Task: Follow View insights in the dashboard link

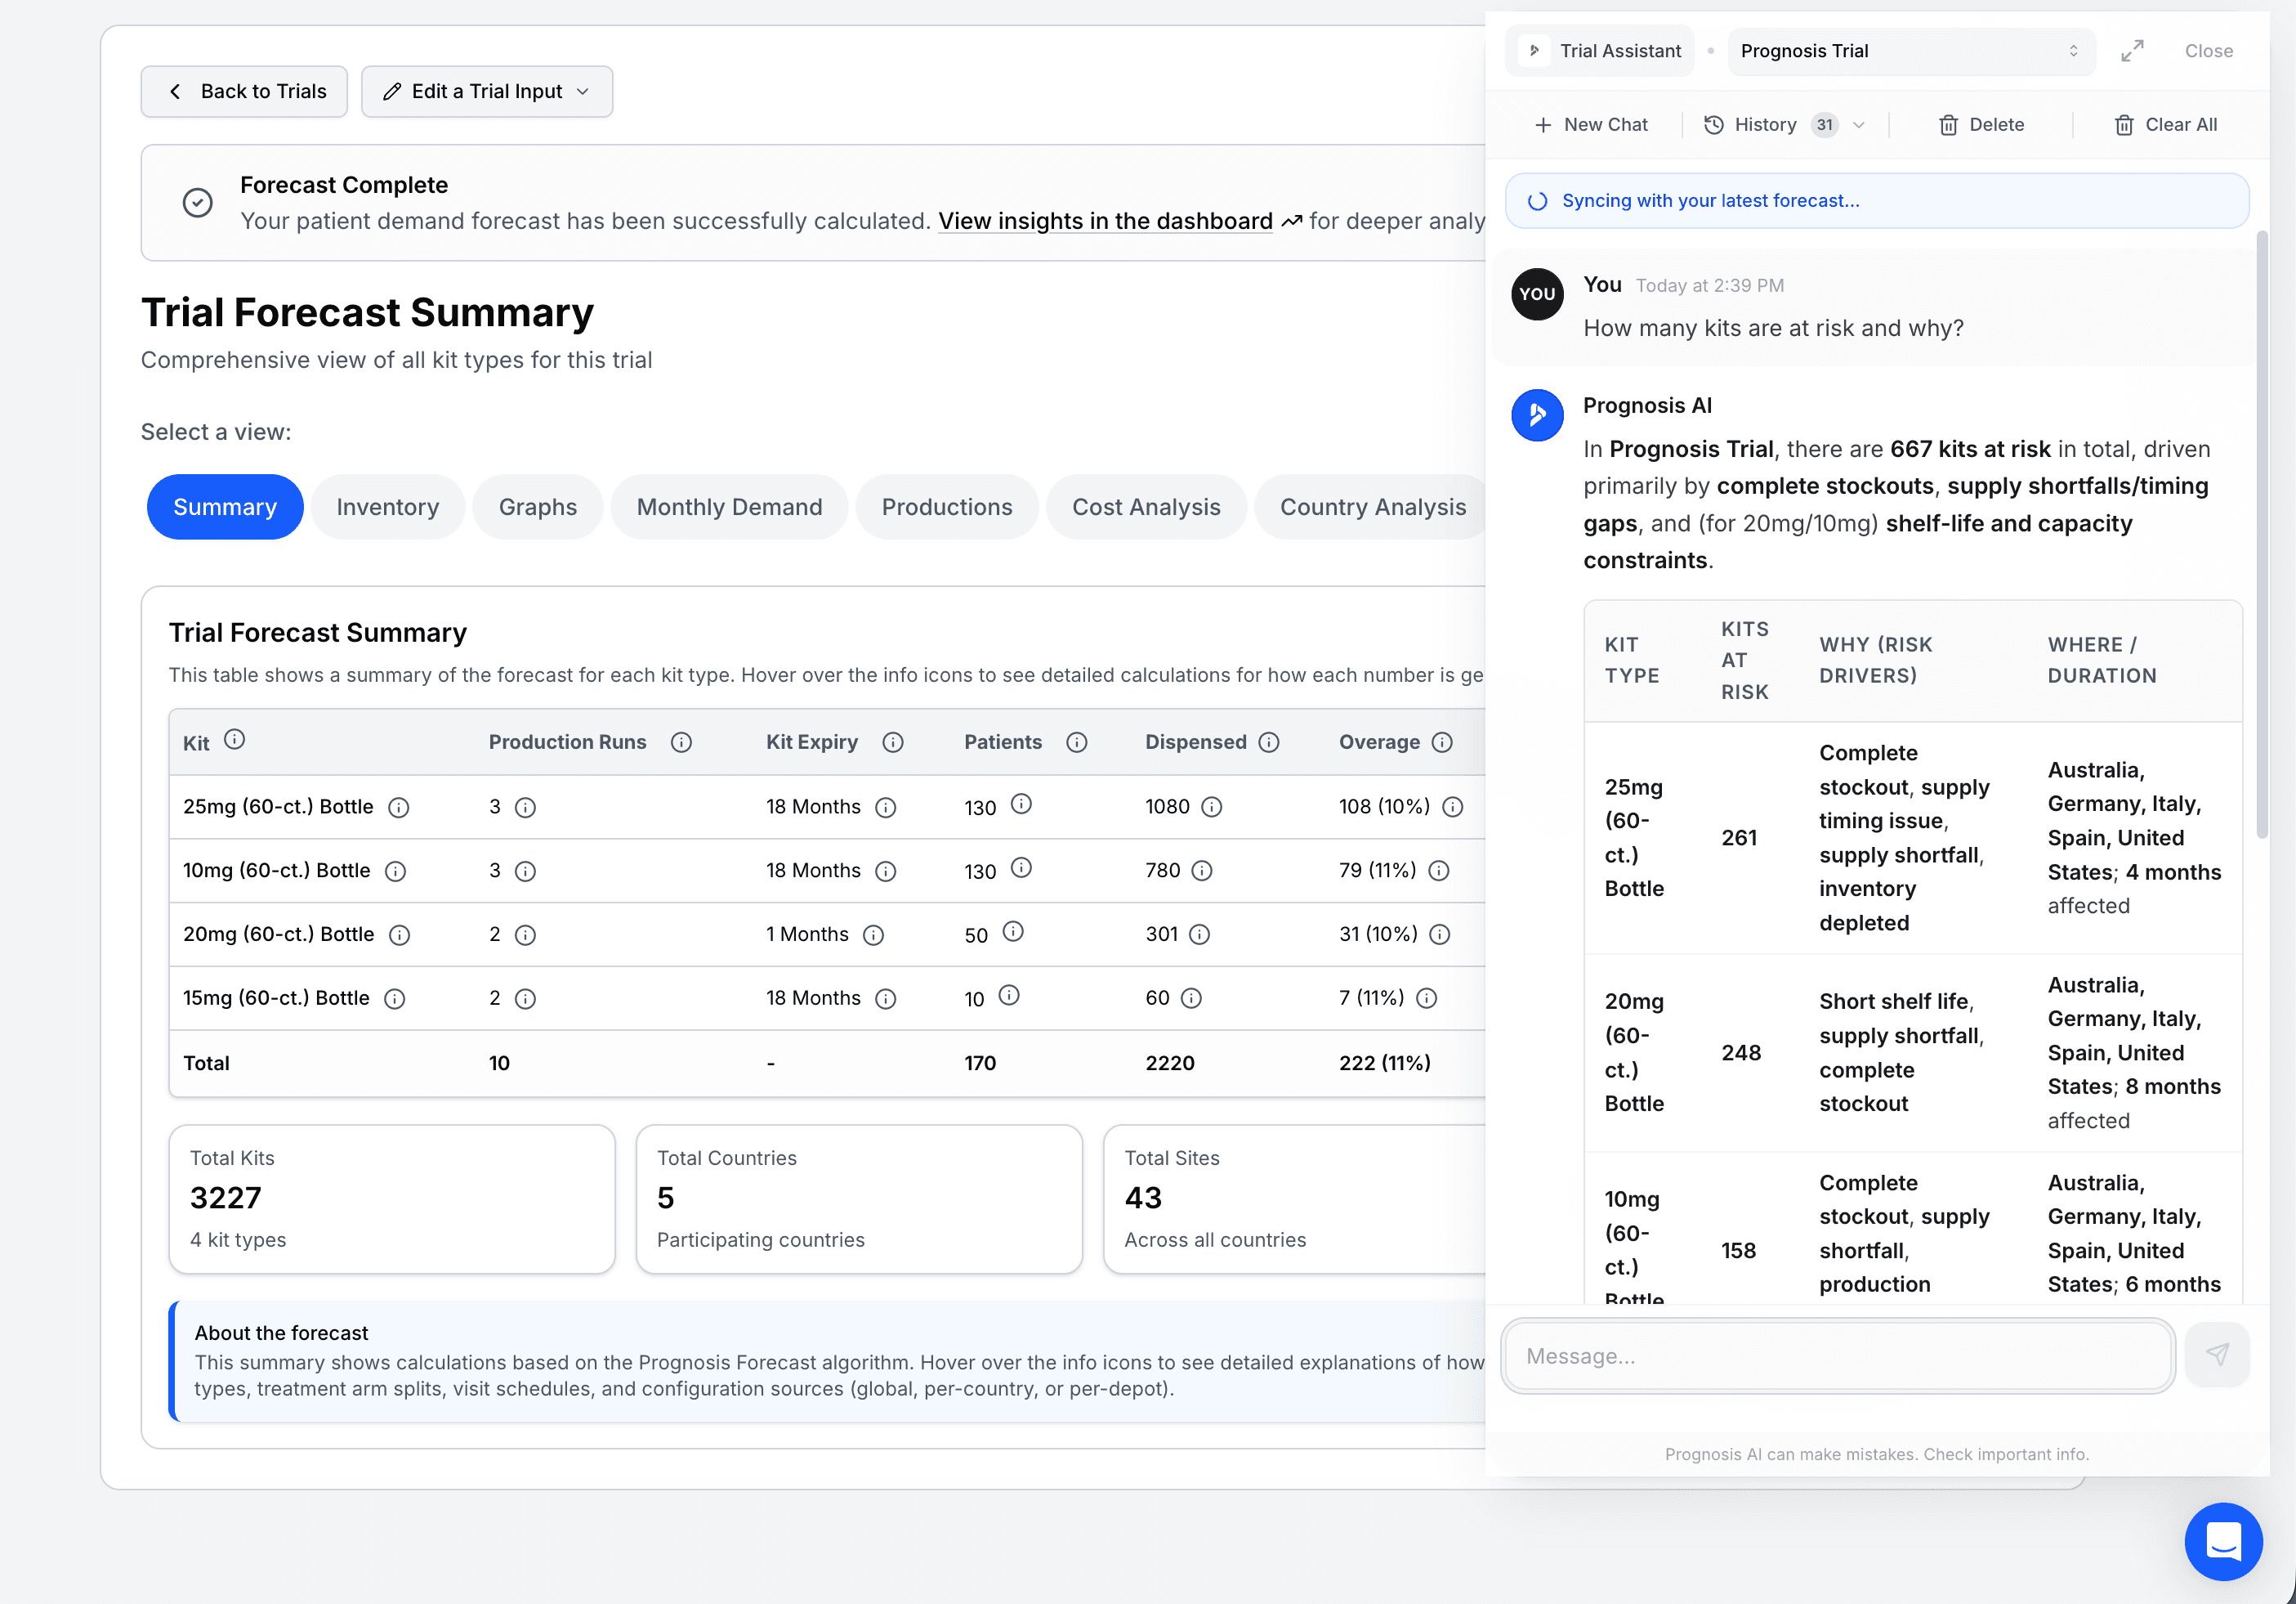Action: pos(1104,221)
